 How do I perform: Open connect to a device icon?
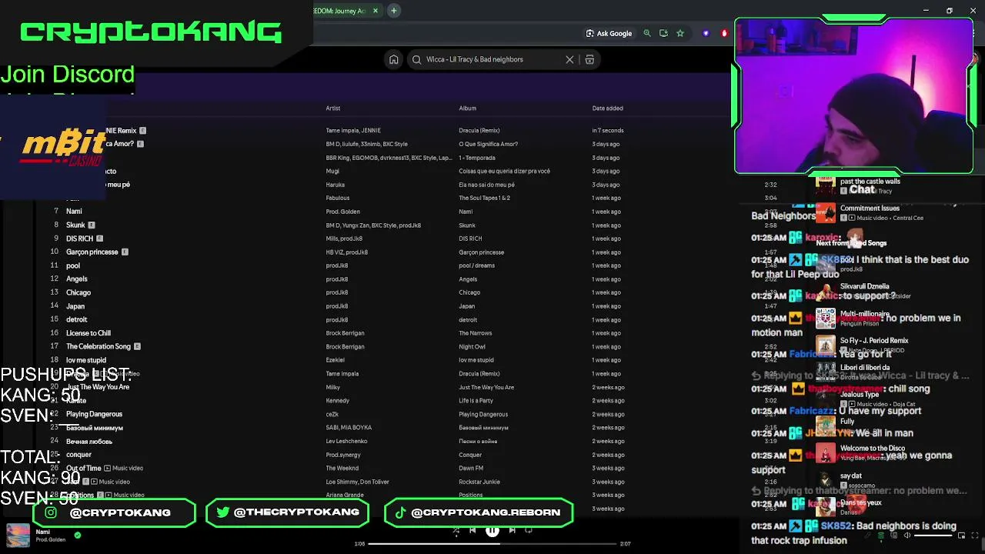894,536
